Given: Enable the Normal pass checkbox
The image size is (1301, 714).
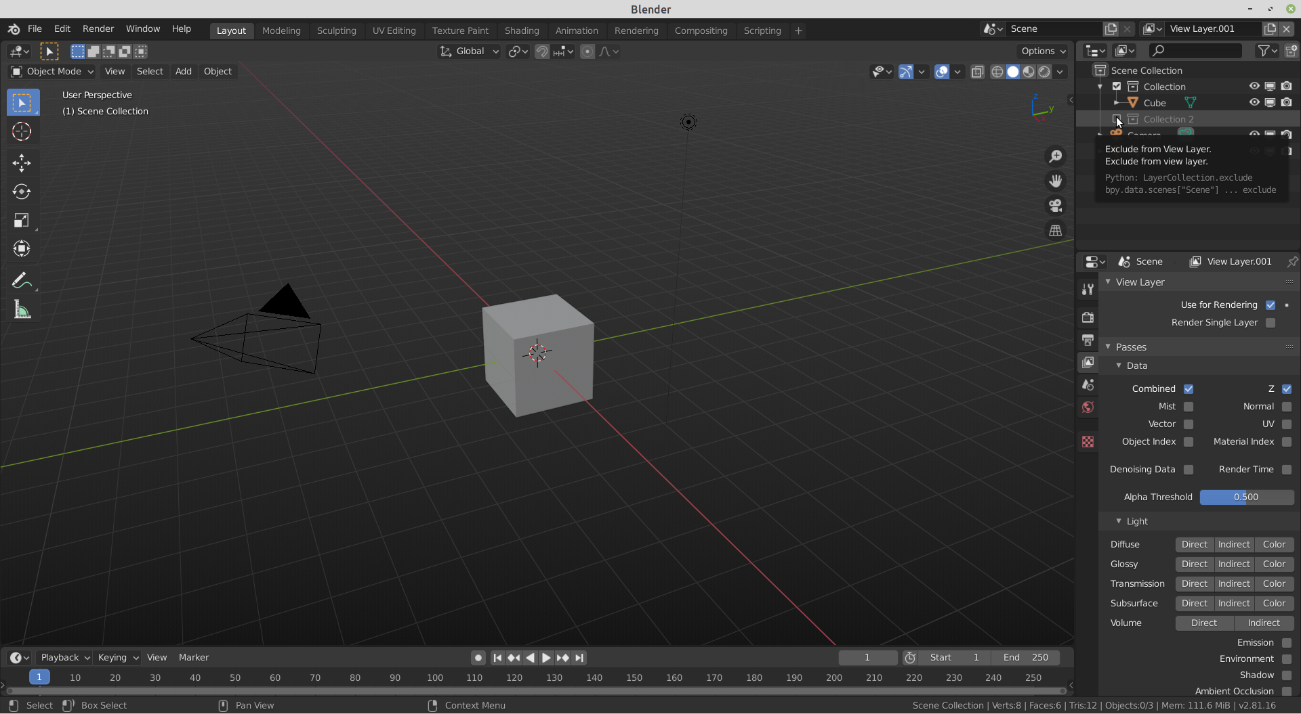Looking at the screenshot, I should pyautogui.click(x=1287, y=407).
